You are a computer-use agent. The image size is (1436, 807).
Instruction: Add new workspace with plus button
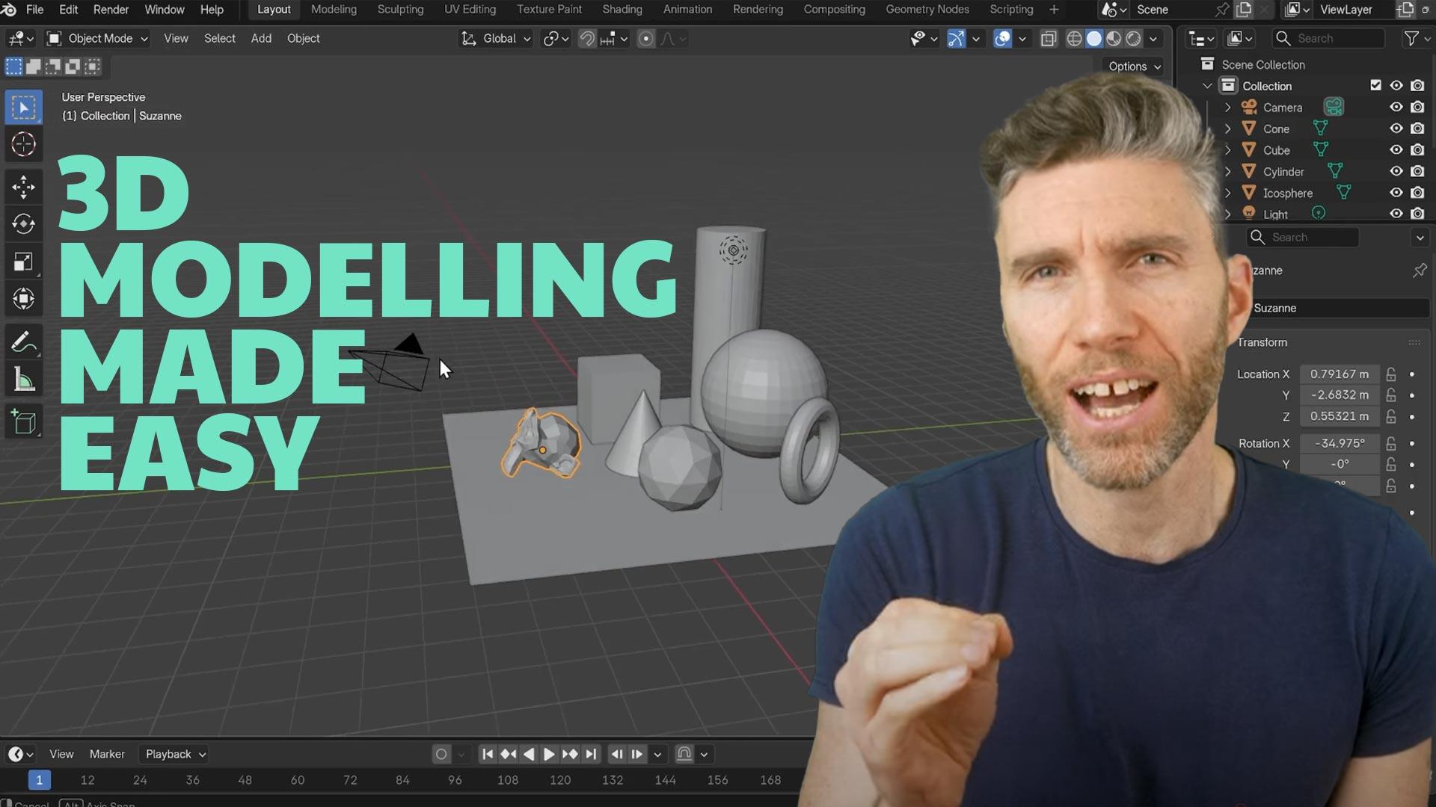pos(1054,10)
